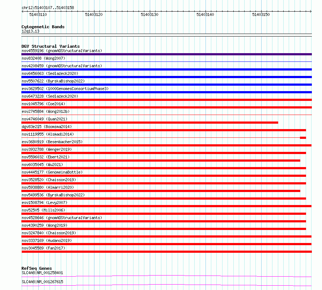This screenshot has height=290, width=322.
Task: Open variant nsv52505 (Mills2006)
Action: point(43,210)
